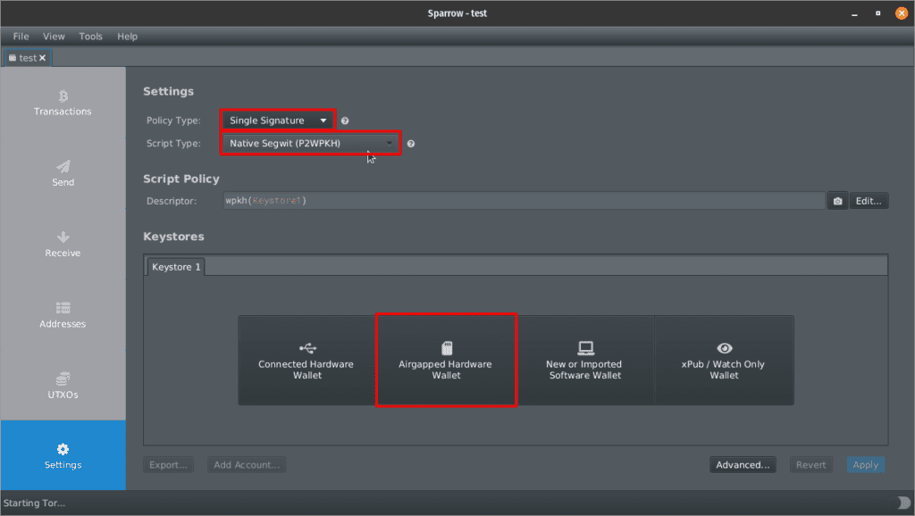This screenshot has width=915, height=516.
Task: Show the Addresses panel
Action: [63, 315]
